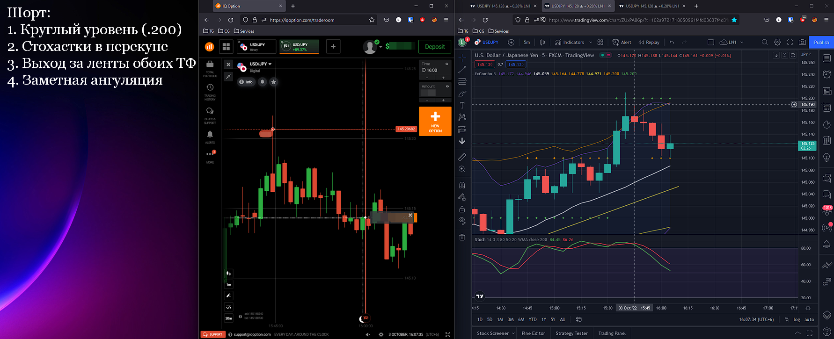This screenshot has height=339, width=834.
Task: Open Trading History in IQ Option sidebar
Action: click(x=210, y=92)
